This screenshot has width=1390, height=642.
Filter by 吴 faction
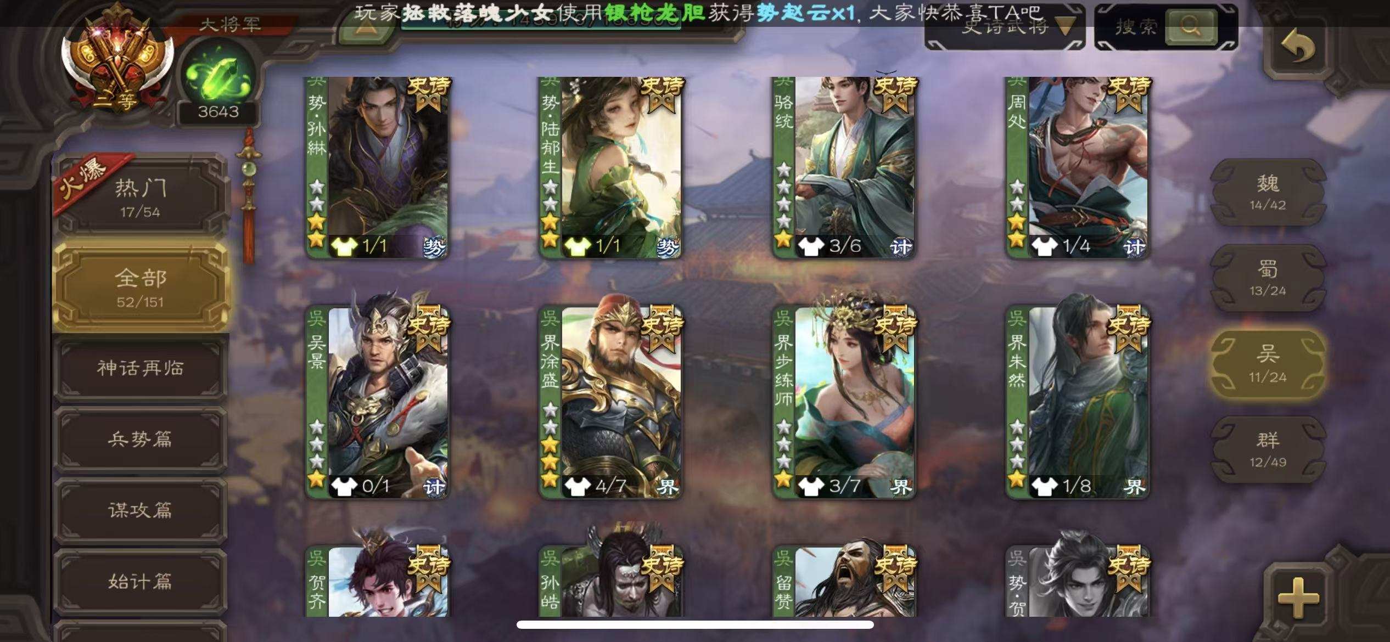pos(1268,364)
